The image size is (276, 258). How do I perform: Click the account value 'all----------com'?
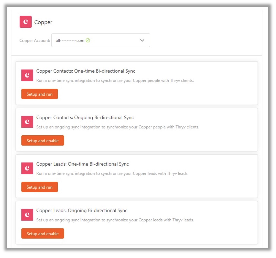pos(70,41)
